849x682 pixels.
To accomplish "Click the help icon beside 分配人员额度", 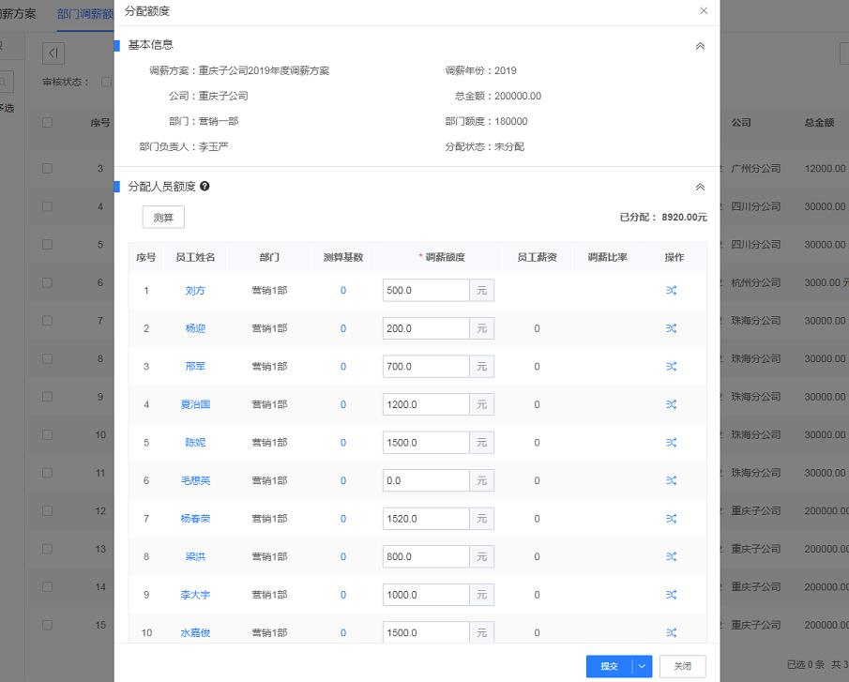I will (205, 187).
